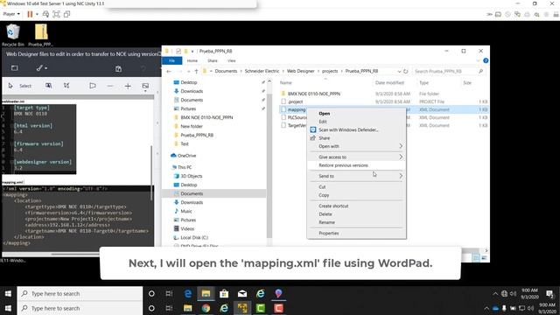
Task: Expand the address bar history dropdown
Action: tap(399, 71)
